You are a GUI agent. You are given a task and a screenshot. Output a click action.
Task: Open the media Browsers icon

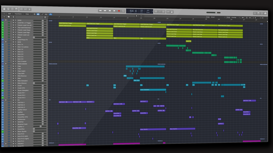click(x=265, y=13)
